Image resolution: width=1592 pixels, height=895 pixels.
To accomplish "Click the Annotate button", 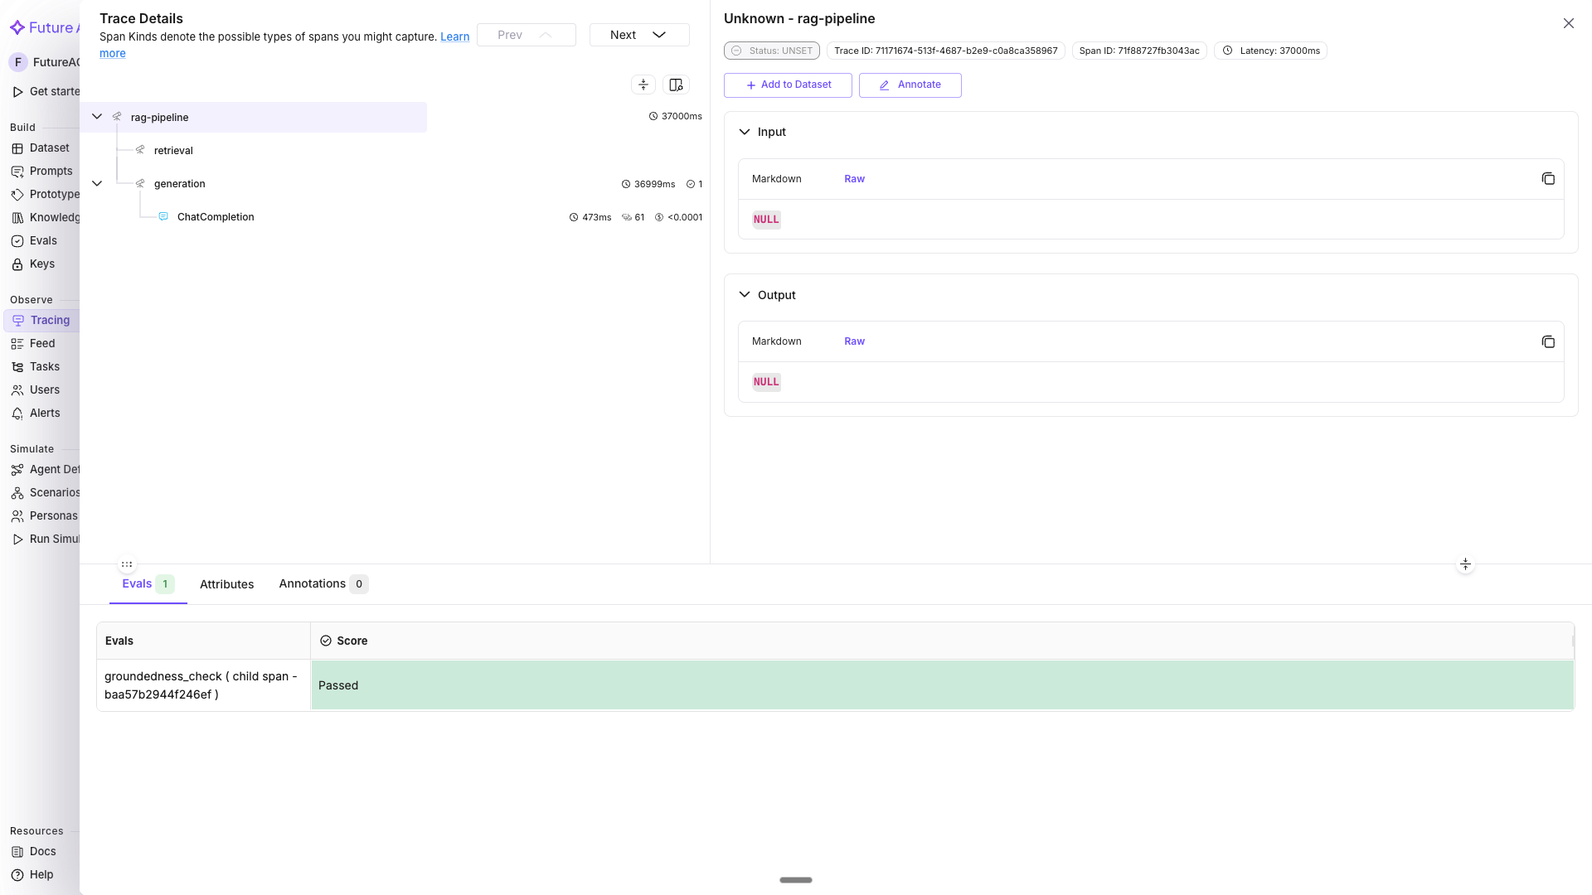I will tap(910, 85).
